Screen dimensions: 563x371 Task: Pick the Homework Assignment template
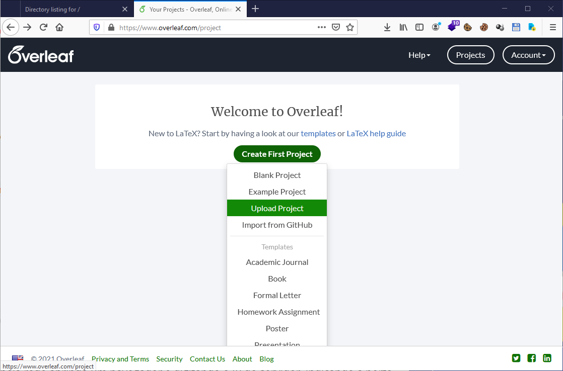(277, 312)
